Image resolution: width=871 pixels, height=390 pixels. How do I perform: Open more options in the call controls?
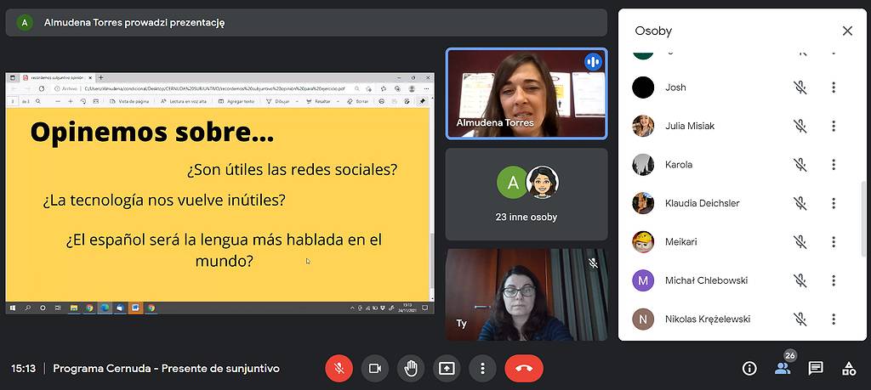[x=483, y=369]
